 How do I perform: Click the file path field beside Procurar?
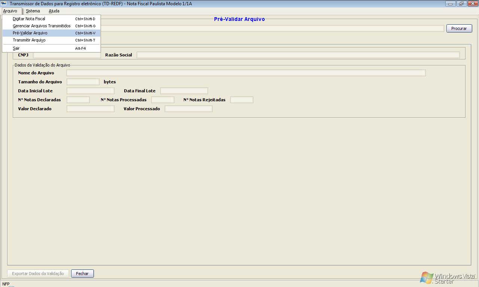point(272,28)
